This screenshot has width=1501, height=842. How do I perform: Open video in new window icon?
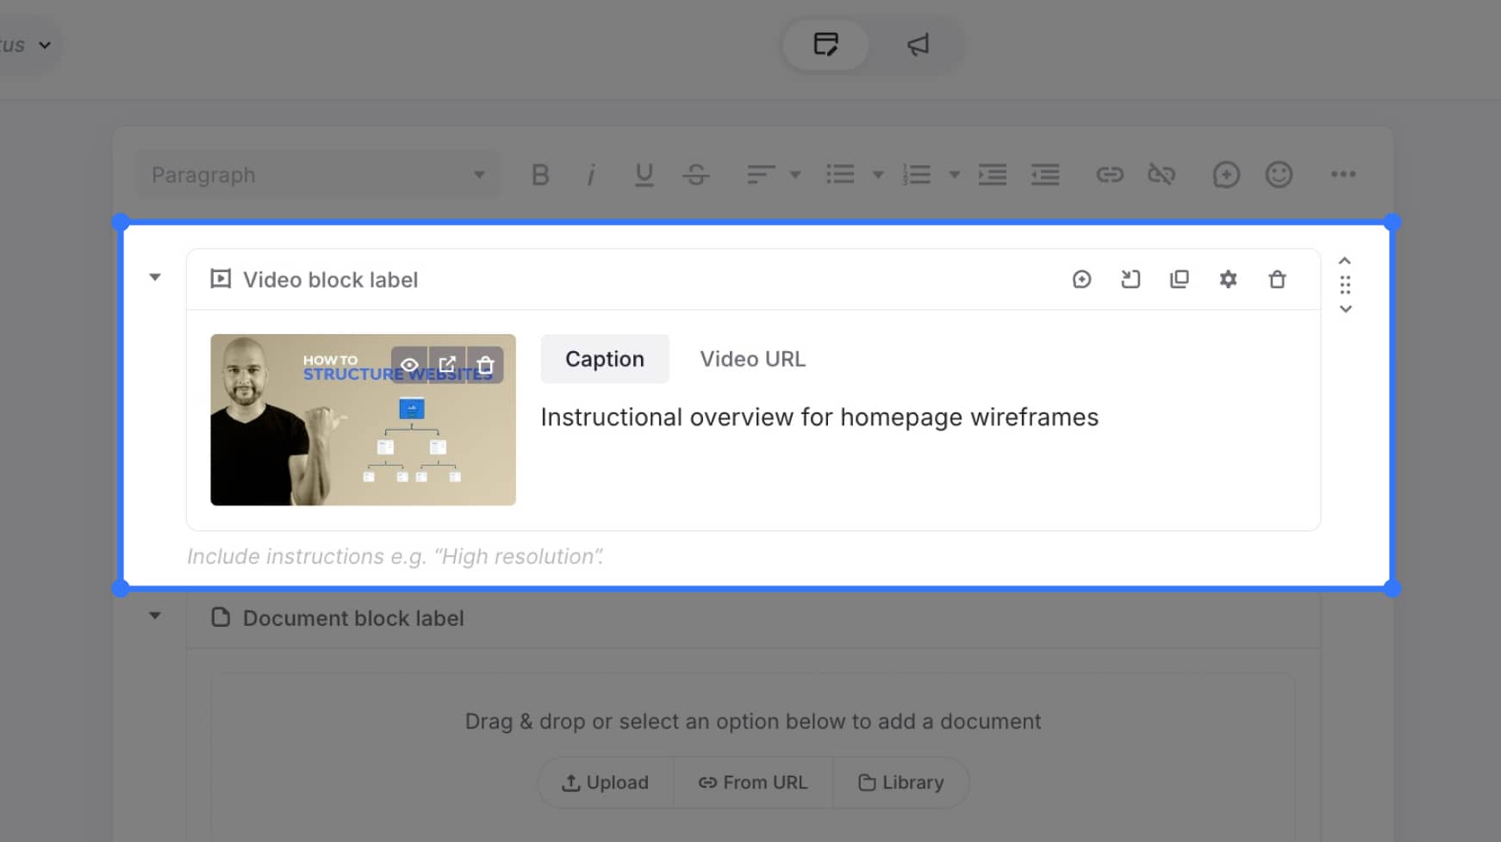[x=447, y=365]
